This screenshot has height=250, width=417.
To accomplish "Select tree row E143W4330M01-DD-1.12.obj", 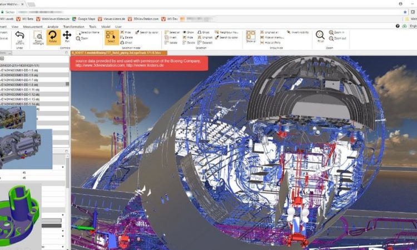I will point(34,94).
